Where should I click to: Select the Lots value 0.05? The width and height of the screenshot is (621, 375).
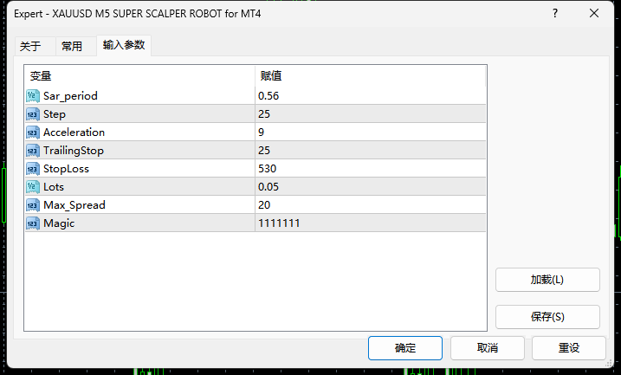268,187
